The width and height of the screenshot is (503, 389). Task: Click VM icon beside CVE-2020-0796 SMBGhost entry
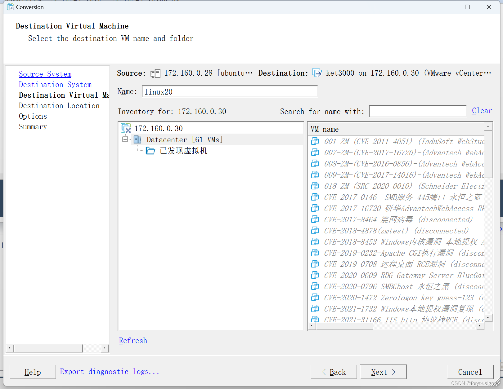pos(315,286)
